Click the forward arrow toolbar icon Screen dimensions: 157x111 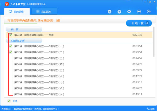tap(119, 12)
